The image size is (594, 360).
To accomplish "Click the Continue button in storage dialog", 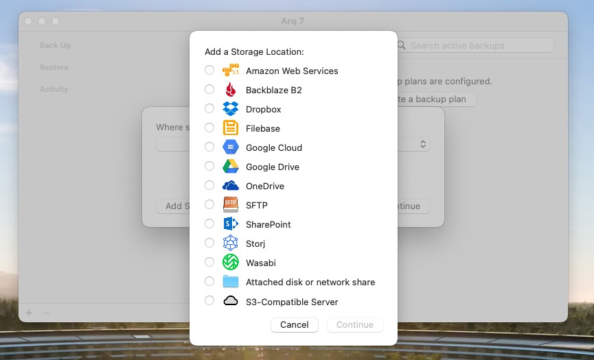I will 355,325.
